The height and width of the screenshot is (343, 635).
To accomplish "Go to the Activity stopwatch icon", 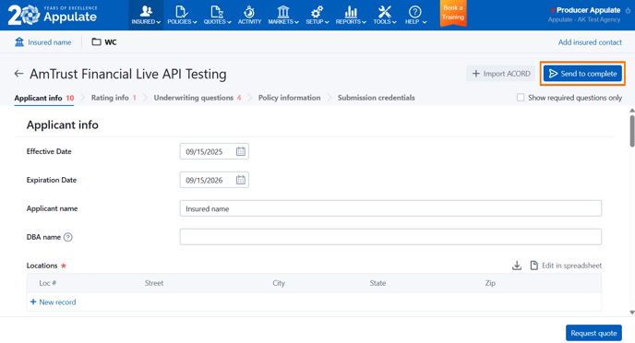I will pos(249,11).
